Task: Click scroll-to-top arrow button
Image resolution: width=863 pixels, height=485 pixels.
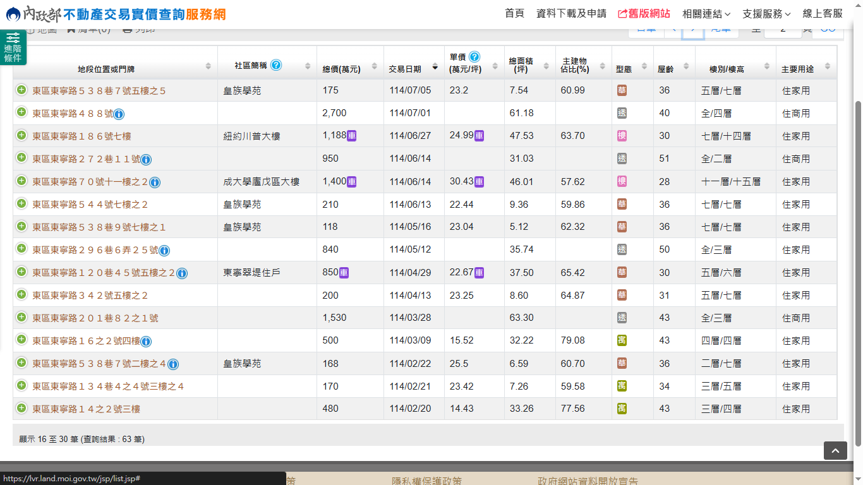Action: (x=835, y=450)
